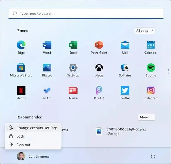Viewport: 171px width, 164px height.
Task: Launch the Netflix app
Action: pyautogui.click(x=21, y=93)
